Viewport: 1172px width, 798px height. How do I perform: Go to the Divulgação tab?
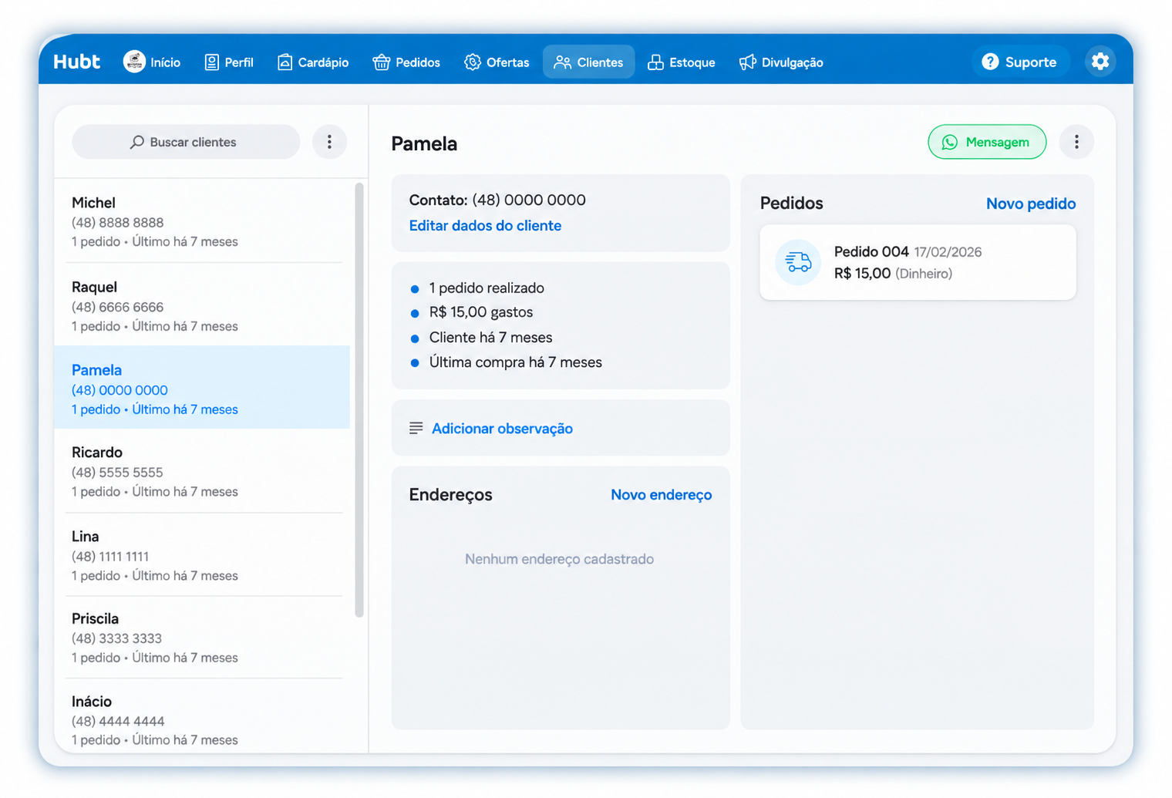(x=781, y=62)
